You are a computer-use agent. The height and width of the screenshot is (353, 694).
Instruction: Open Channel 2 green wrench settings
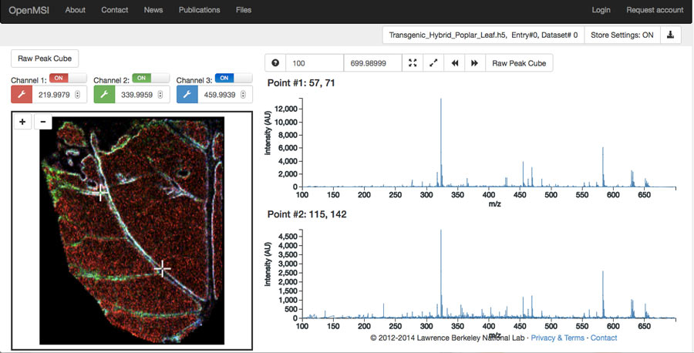[104, 95]
